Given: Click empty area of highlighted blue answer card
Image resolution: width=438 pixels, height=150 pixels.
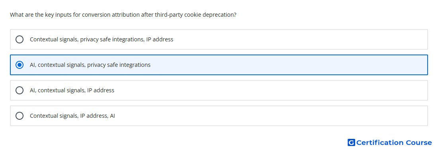Looking at the screenshot, I should click(x=288, y=65).
